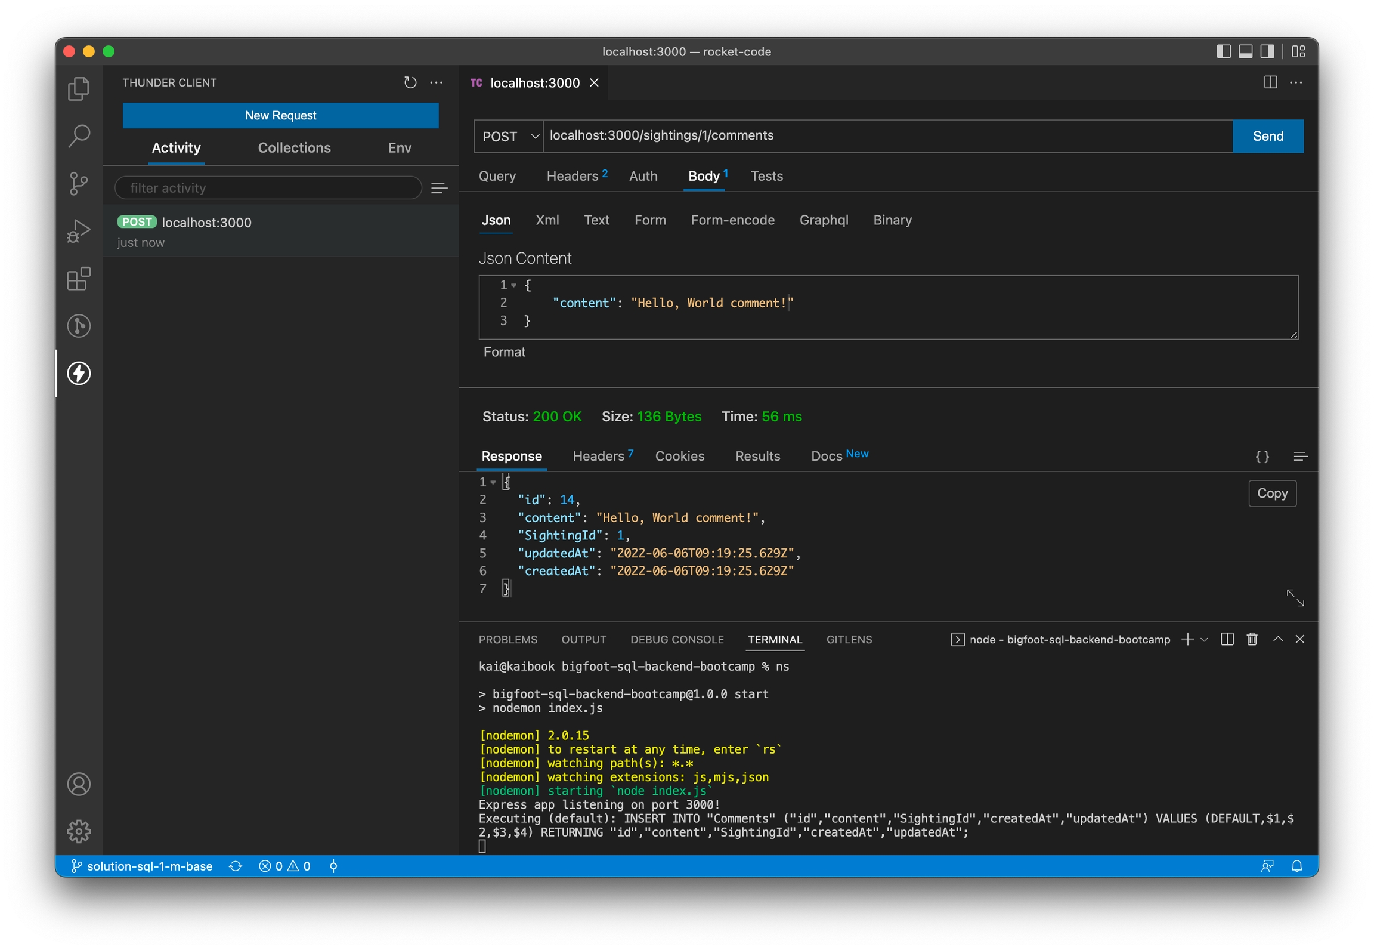Open the new terminal profile dropdown arrow
The image size is (1374, 950).
pos(1204,640)
